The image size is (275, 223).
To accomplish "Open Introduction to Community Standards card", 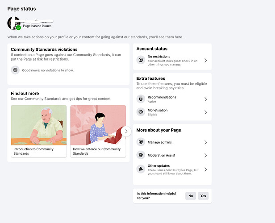I will (x=39, y=131).
